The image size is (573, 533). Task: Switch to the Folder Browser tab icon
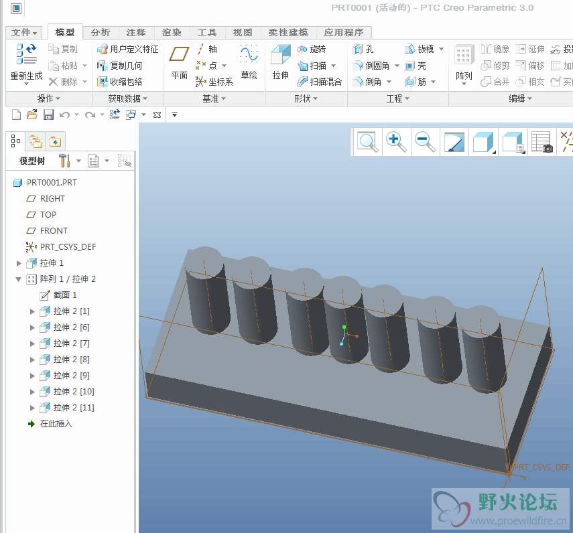point(36,141)
